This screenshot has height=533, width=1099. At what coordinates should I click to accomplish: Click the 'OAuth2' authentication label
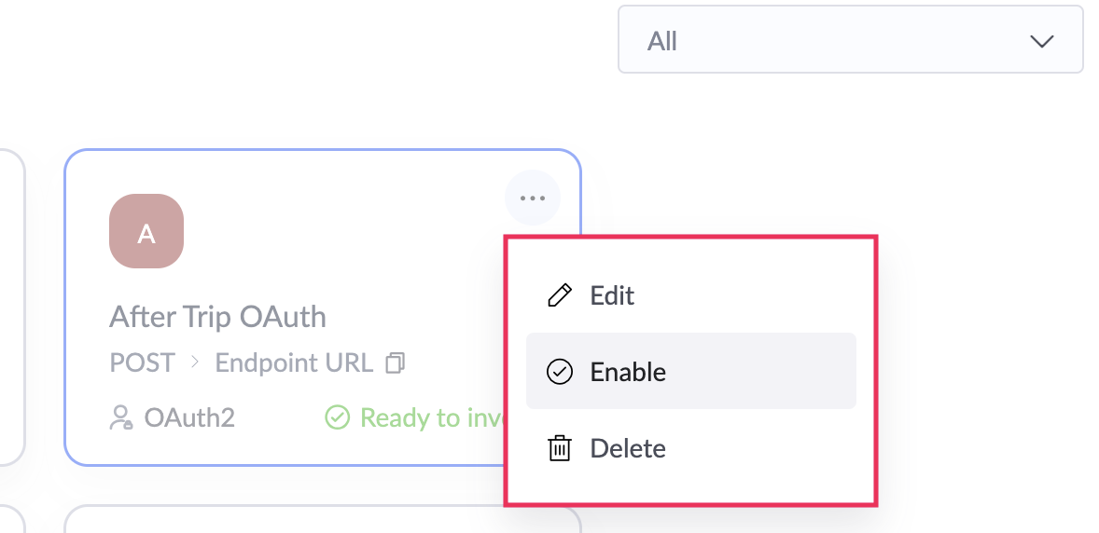[x=189, y=418]
